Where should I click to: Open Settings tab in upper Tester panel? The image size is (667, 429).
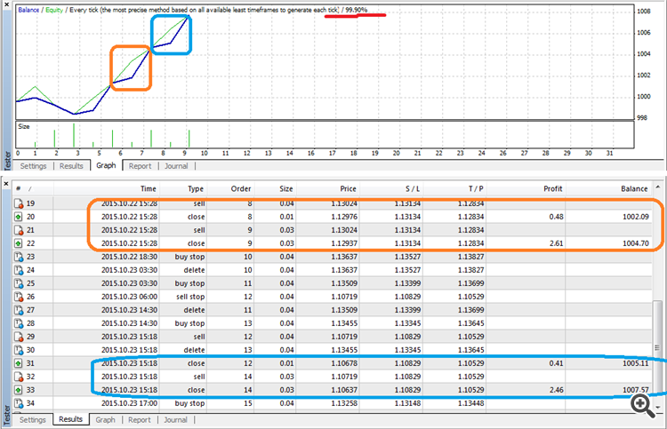click(33, 166)
